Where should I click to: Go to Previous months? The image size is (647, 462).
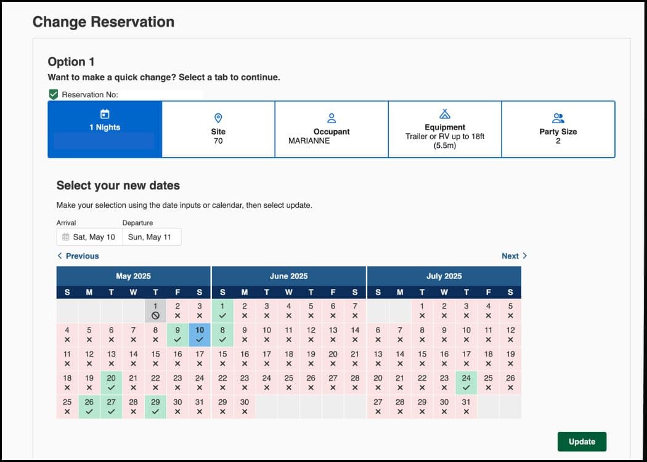pyautogui.click(x=78, y=256)
